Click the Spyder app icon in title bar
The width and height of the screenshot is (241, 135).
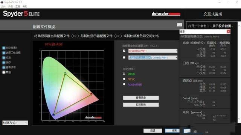pos(2,2)
